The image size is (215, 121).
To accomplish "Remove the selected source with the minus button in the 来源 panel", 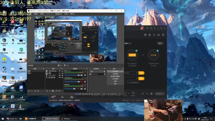I will click(50, 91).
